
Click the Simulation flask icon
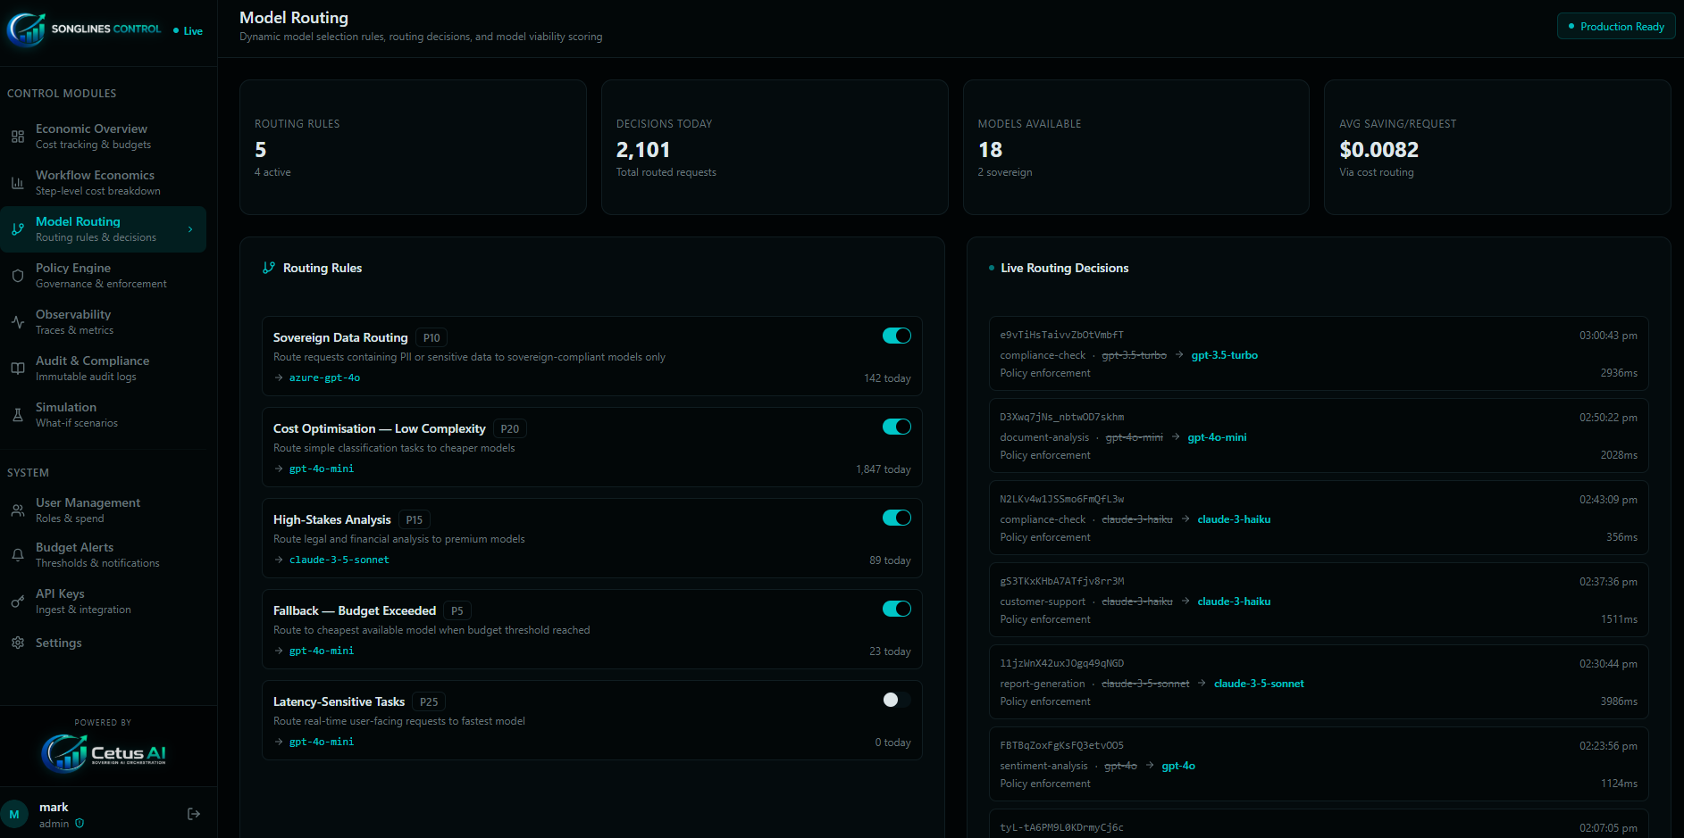18,415
